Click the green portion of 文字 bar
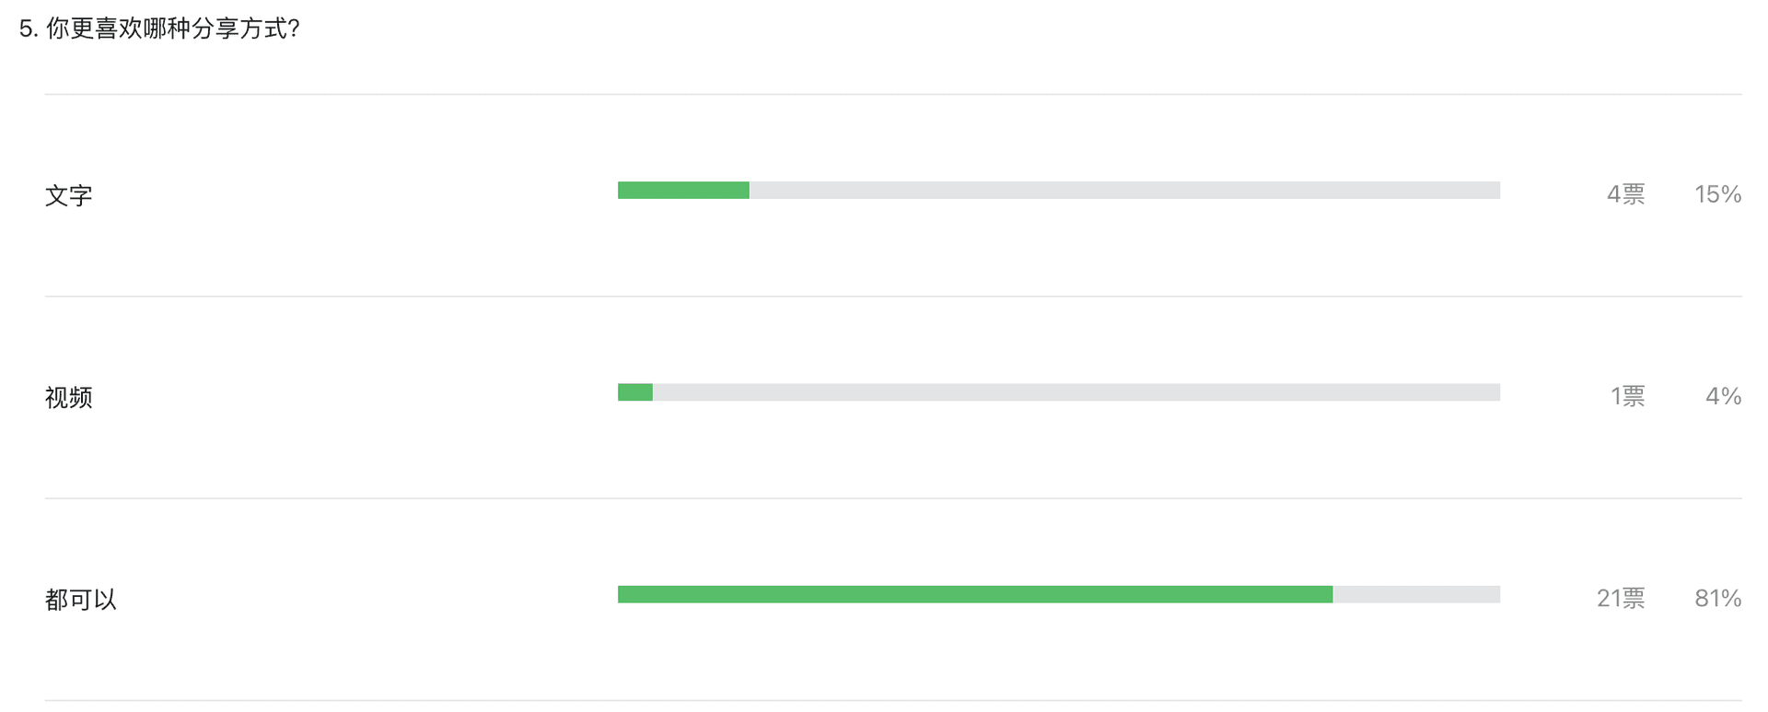 [x=683, y=191]
